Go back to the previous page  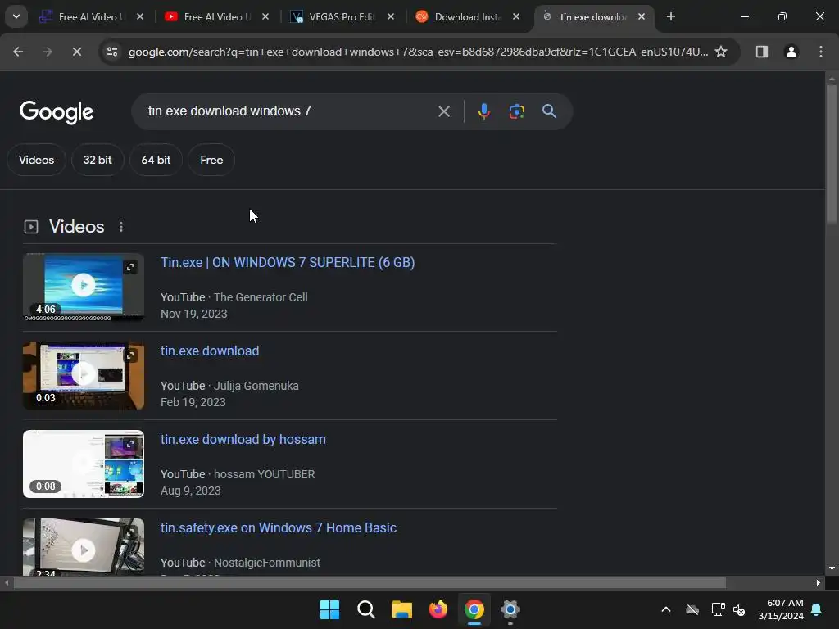click(x=18, y=52)
